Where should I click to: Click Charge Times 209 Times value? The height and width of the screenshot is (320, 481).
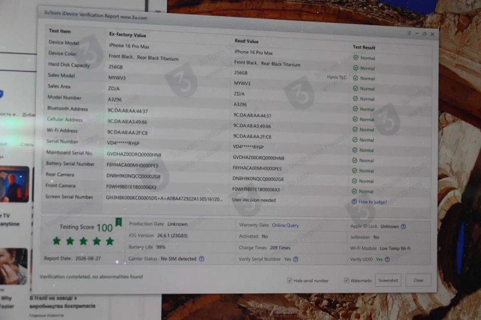(x=280, y=248)
